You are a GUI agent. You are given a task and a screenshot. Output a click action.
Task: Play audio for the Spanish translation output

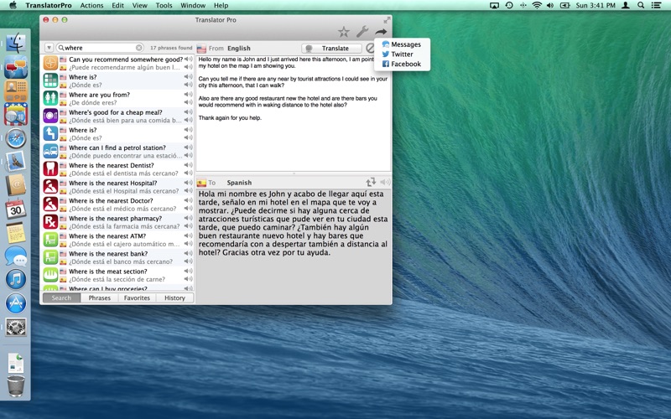pos(384,182)
